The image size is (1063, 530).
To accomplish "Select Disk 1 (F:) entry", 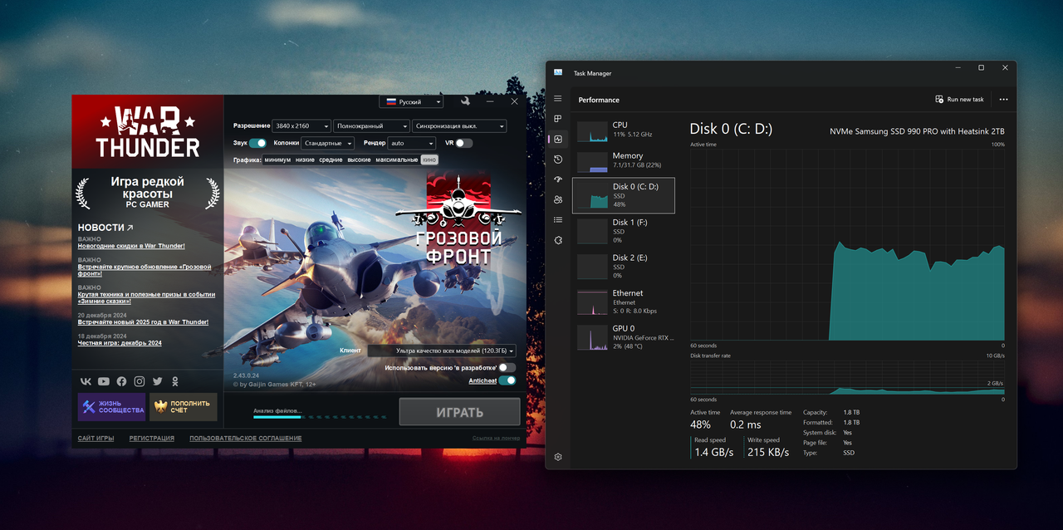I will (x=624, y=231).
